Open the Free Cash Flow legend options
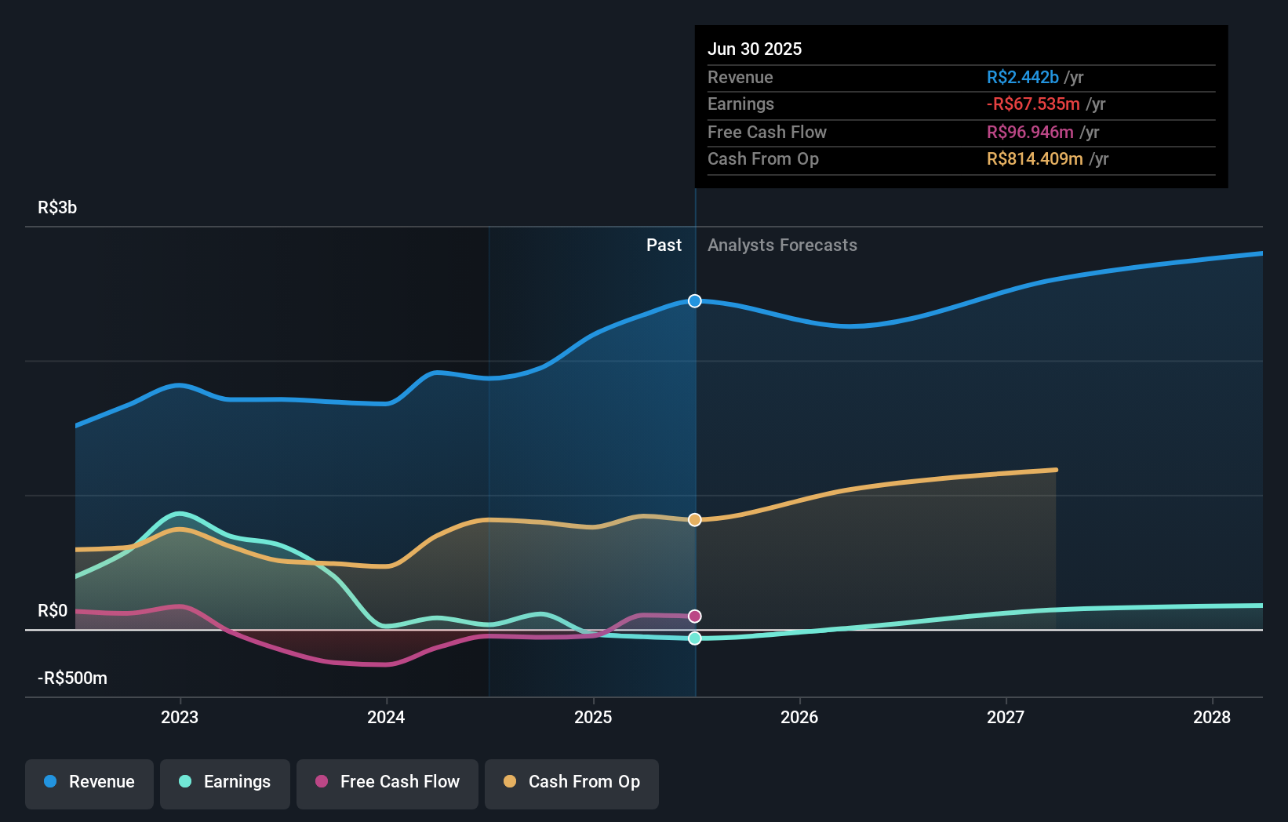 point(387,782)
